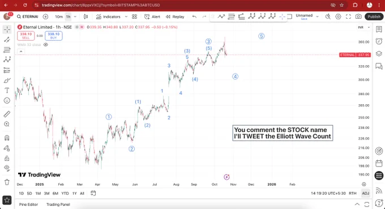The width and height of the screenshot is (385, 209).
Task: Expand the time interval dropdown
Action: (75, 16)
